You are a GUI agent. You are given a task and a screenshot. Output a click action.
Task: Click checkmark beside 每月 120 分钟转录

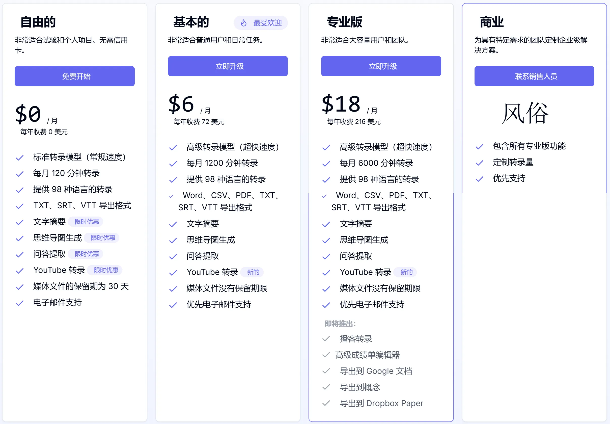tap(20, 174)
